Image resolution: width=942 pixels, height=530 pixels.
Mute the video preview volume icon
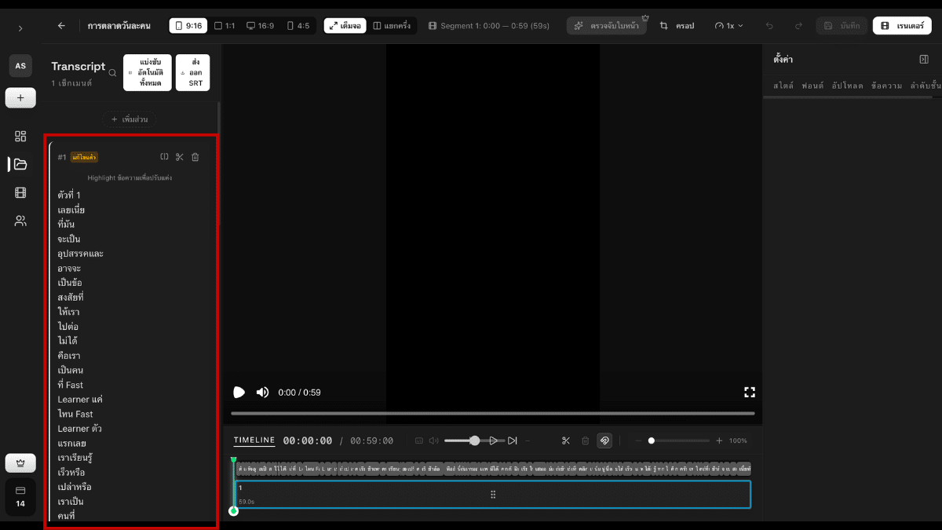point(262,392)
